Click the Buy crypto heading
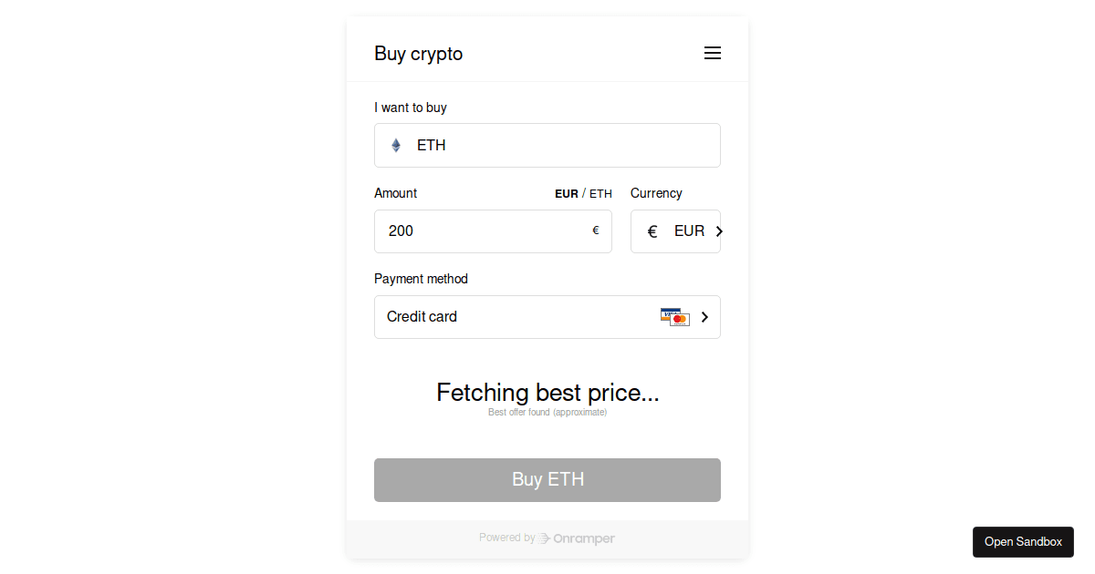Viewport: 1095px width, 574px height. tap(418, 54)
